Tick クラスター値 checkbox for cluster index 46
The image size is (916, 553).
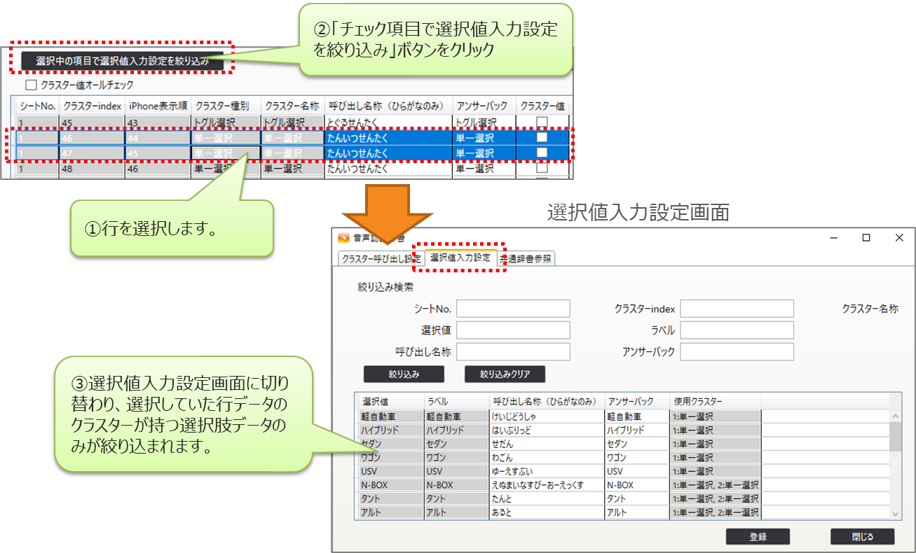[542, 138]
